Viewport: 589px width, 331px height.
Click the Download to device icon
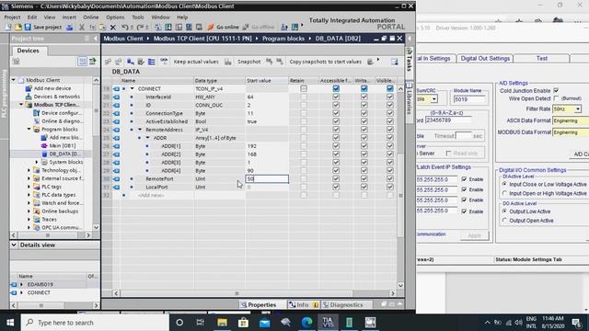[168, 27]
